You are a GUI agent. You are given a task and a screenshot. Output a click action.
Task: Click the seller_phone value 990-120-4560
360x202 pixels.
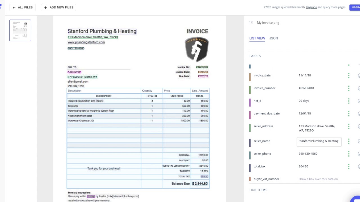click(x=308, y=154)
